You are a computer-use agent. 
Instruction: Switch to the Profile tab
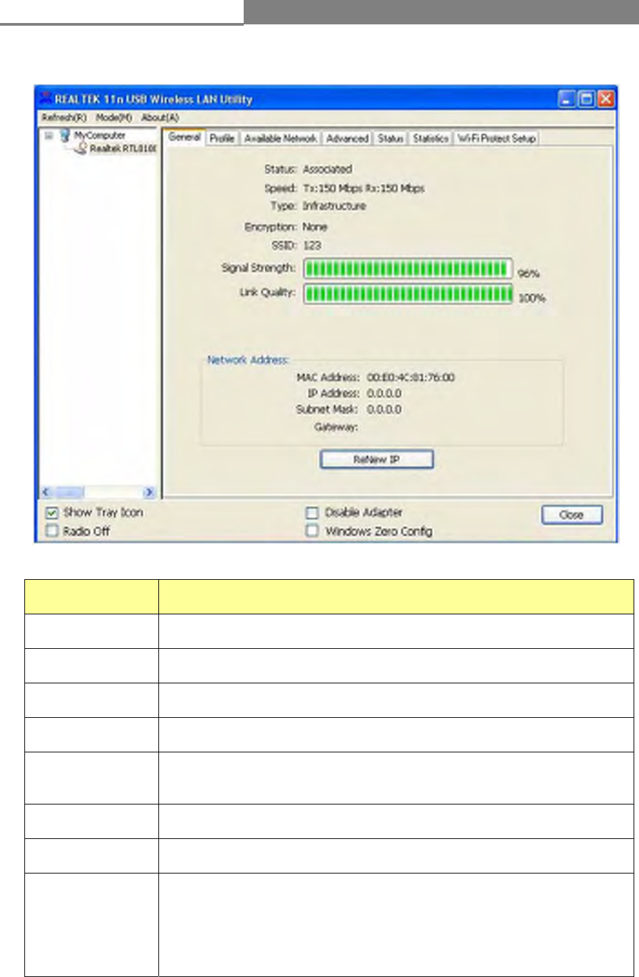pos(222,138)
